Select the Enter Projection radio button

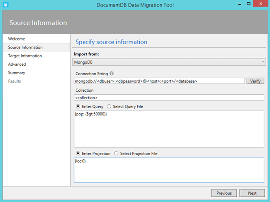click(x=78, y=154)
